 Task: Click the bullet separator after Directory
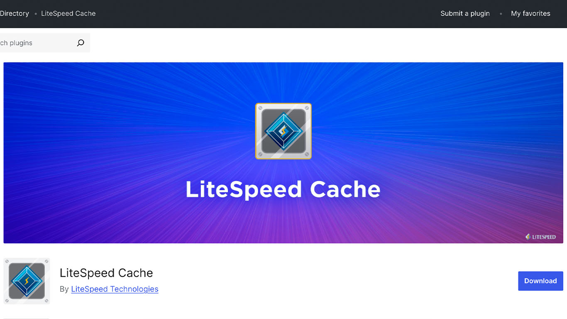pyautogui.click(x=35, y=13)
